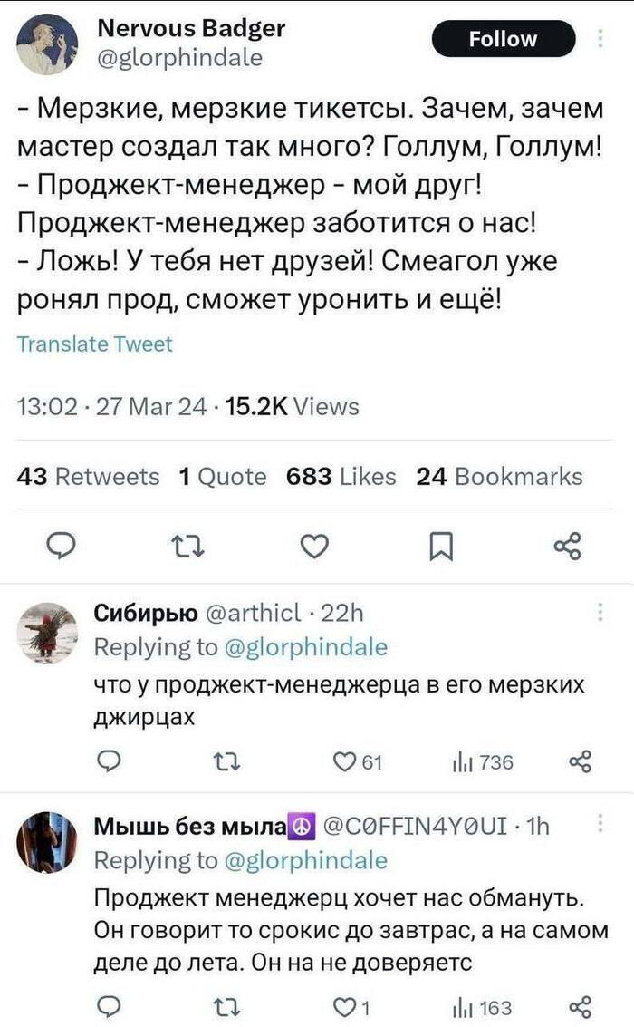Like Сибирью's reply with 61 likes

click(x=357, y=762)
